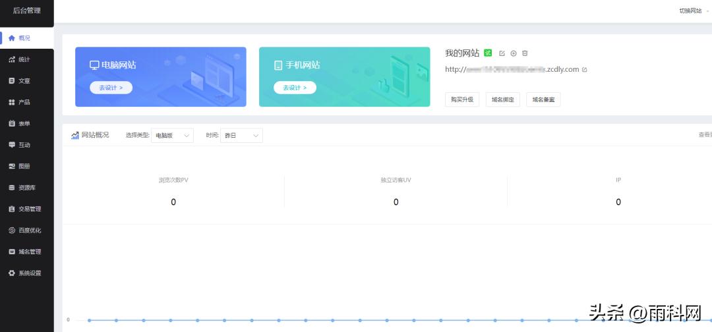
Task: Click the order icon beside 交易管理
Action: pyautogui.click(x=12, y=209)
